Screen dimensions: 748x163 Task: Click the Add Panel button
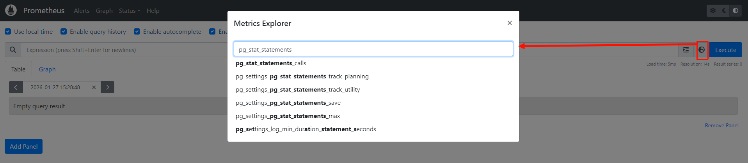[x=23, y=146]
